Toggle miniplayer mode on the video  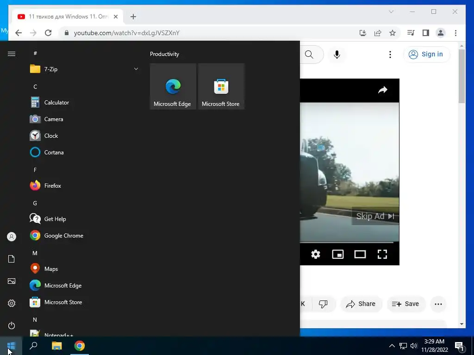(x=337, y=254)
